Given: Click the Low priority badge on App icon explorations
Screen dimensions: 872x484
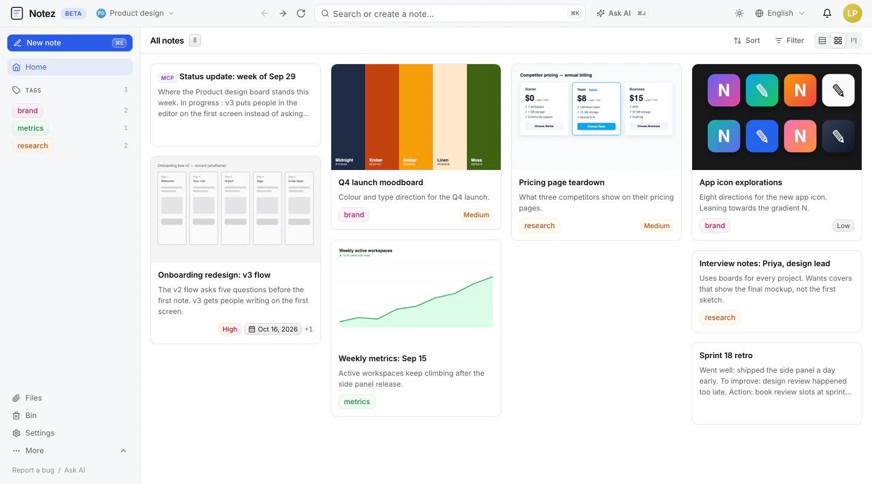Looking at the screenshot, I should (844, 226).
